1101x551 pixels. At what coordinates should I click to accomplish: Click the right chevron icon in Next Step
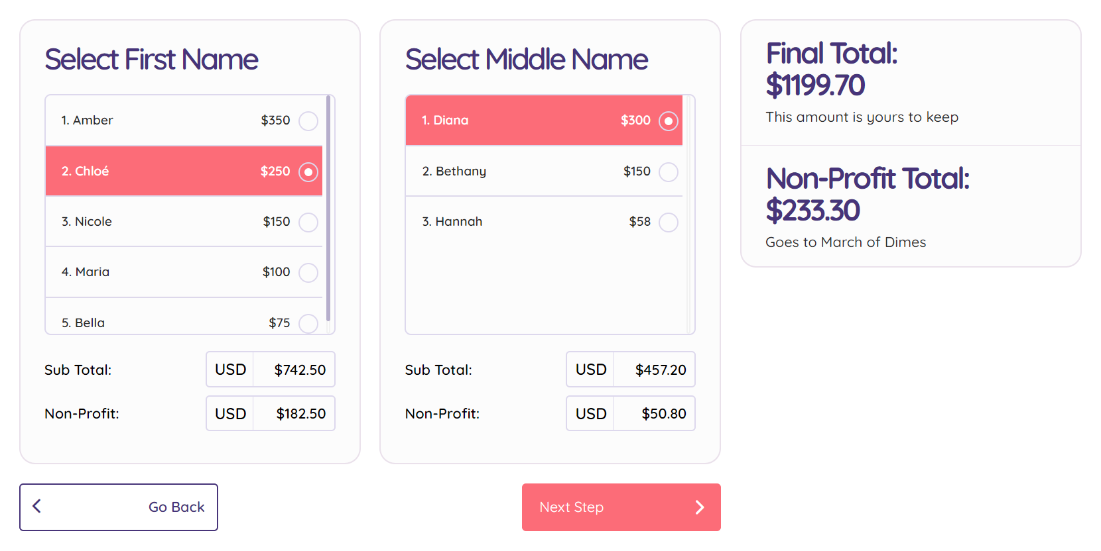(x=700, y=507)
